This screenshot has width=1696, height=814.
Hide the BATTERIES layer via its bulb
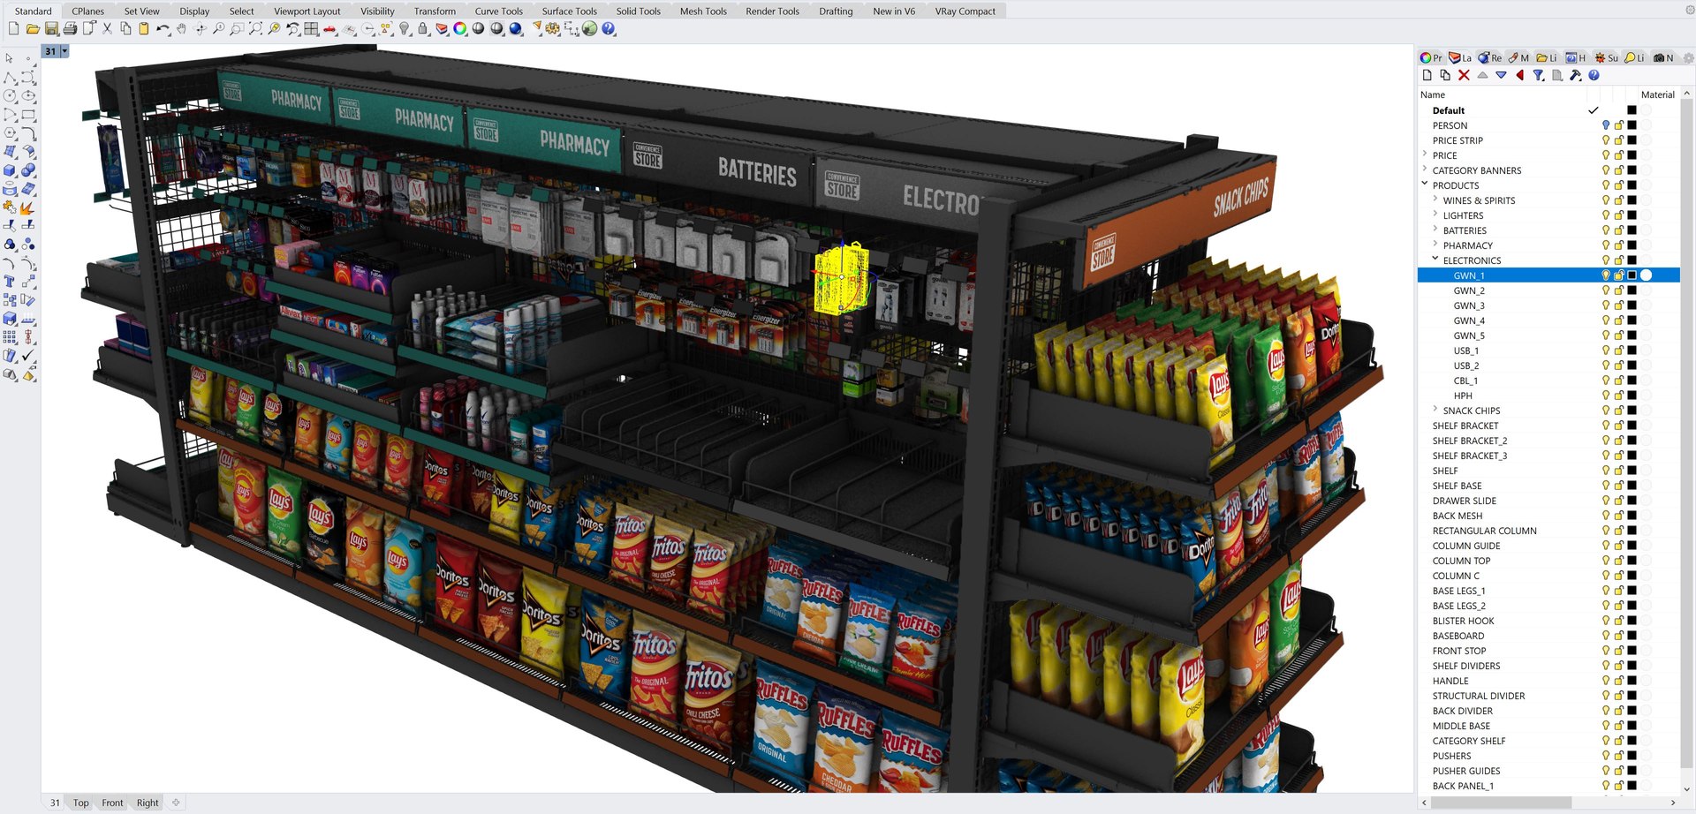(1606, 230)
